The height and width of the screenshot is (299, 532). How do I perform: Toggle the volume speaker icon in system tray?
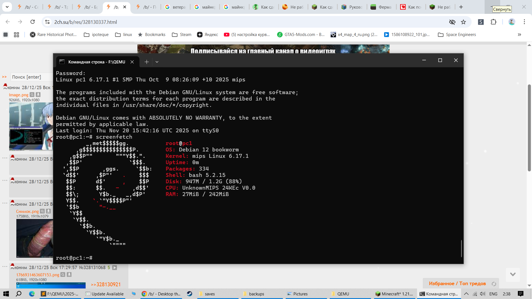click(483, 294)
